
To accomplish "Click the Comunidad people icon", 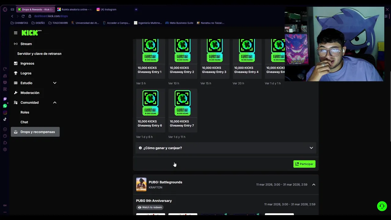I will coord(16,102).
